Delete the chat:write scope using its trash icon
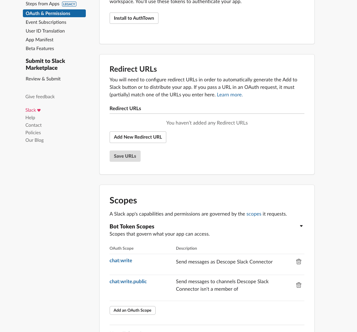Screen dimensions: 357x332 (x=298, y=261)
